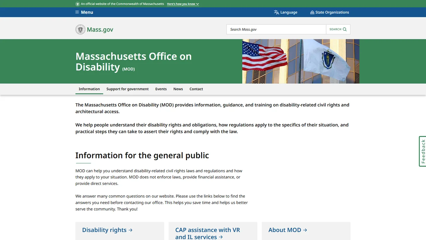Click the Mass.gov home text link
Viewport: 426px width, 240px height.
click(x=100, y=29)
